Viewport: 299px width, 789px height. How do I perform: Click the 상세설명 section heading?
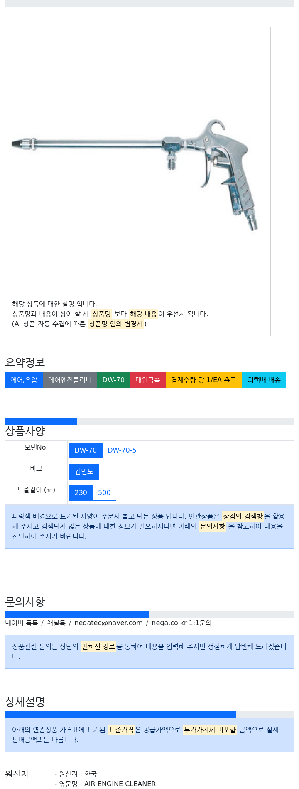(25, 702)
